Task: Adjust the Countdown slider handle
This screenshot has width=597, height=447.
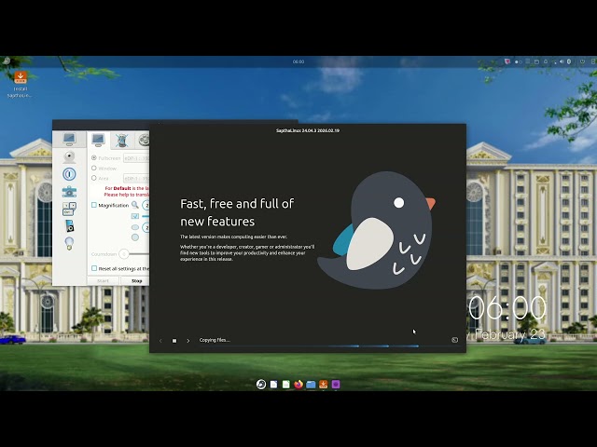Action: click(x=124, y=254)
